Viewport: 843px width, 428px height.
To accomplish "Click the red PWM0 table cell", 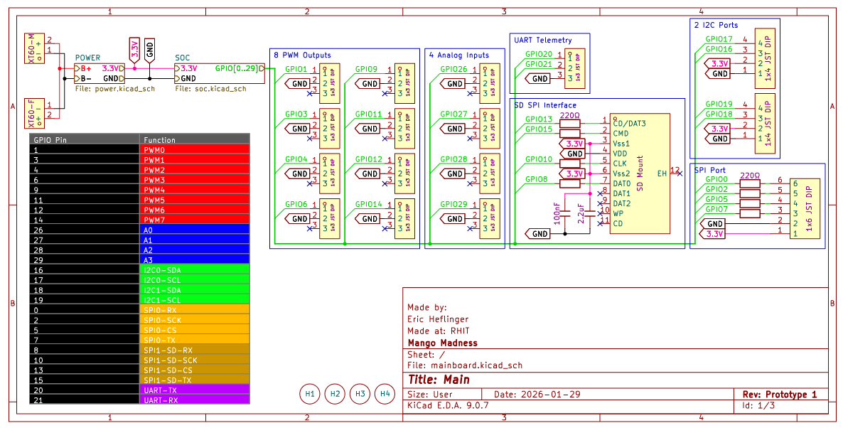I will (x=194, y=150).
